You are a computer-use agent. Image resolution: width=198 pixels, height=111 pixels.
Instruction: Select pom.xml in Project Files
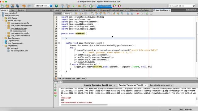click(14, 48)
